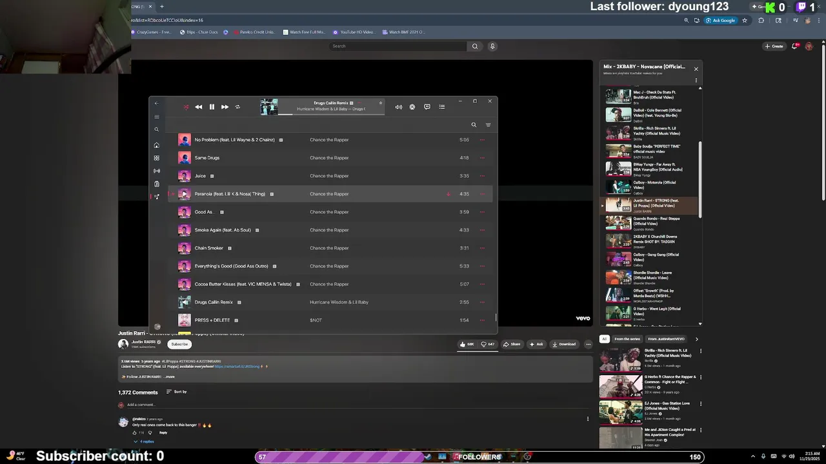Screen dimensions: 826x464
Task: Open the playlist music-note sidebar item
Action: pos(156,197)
